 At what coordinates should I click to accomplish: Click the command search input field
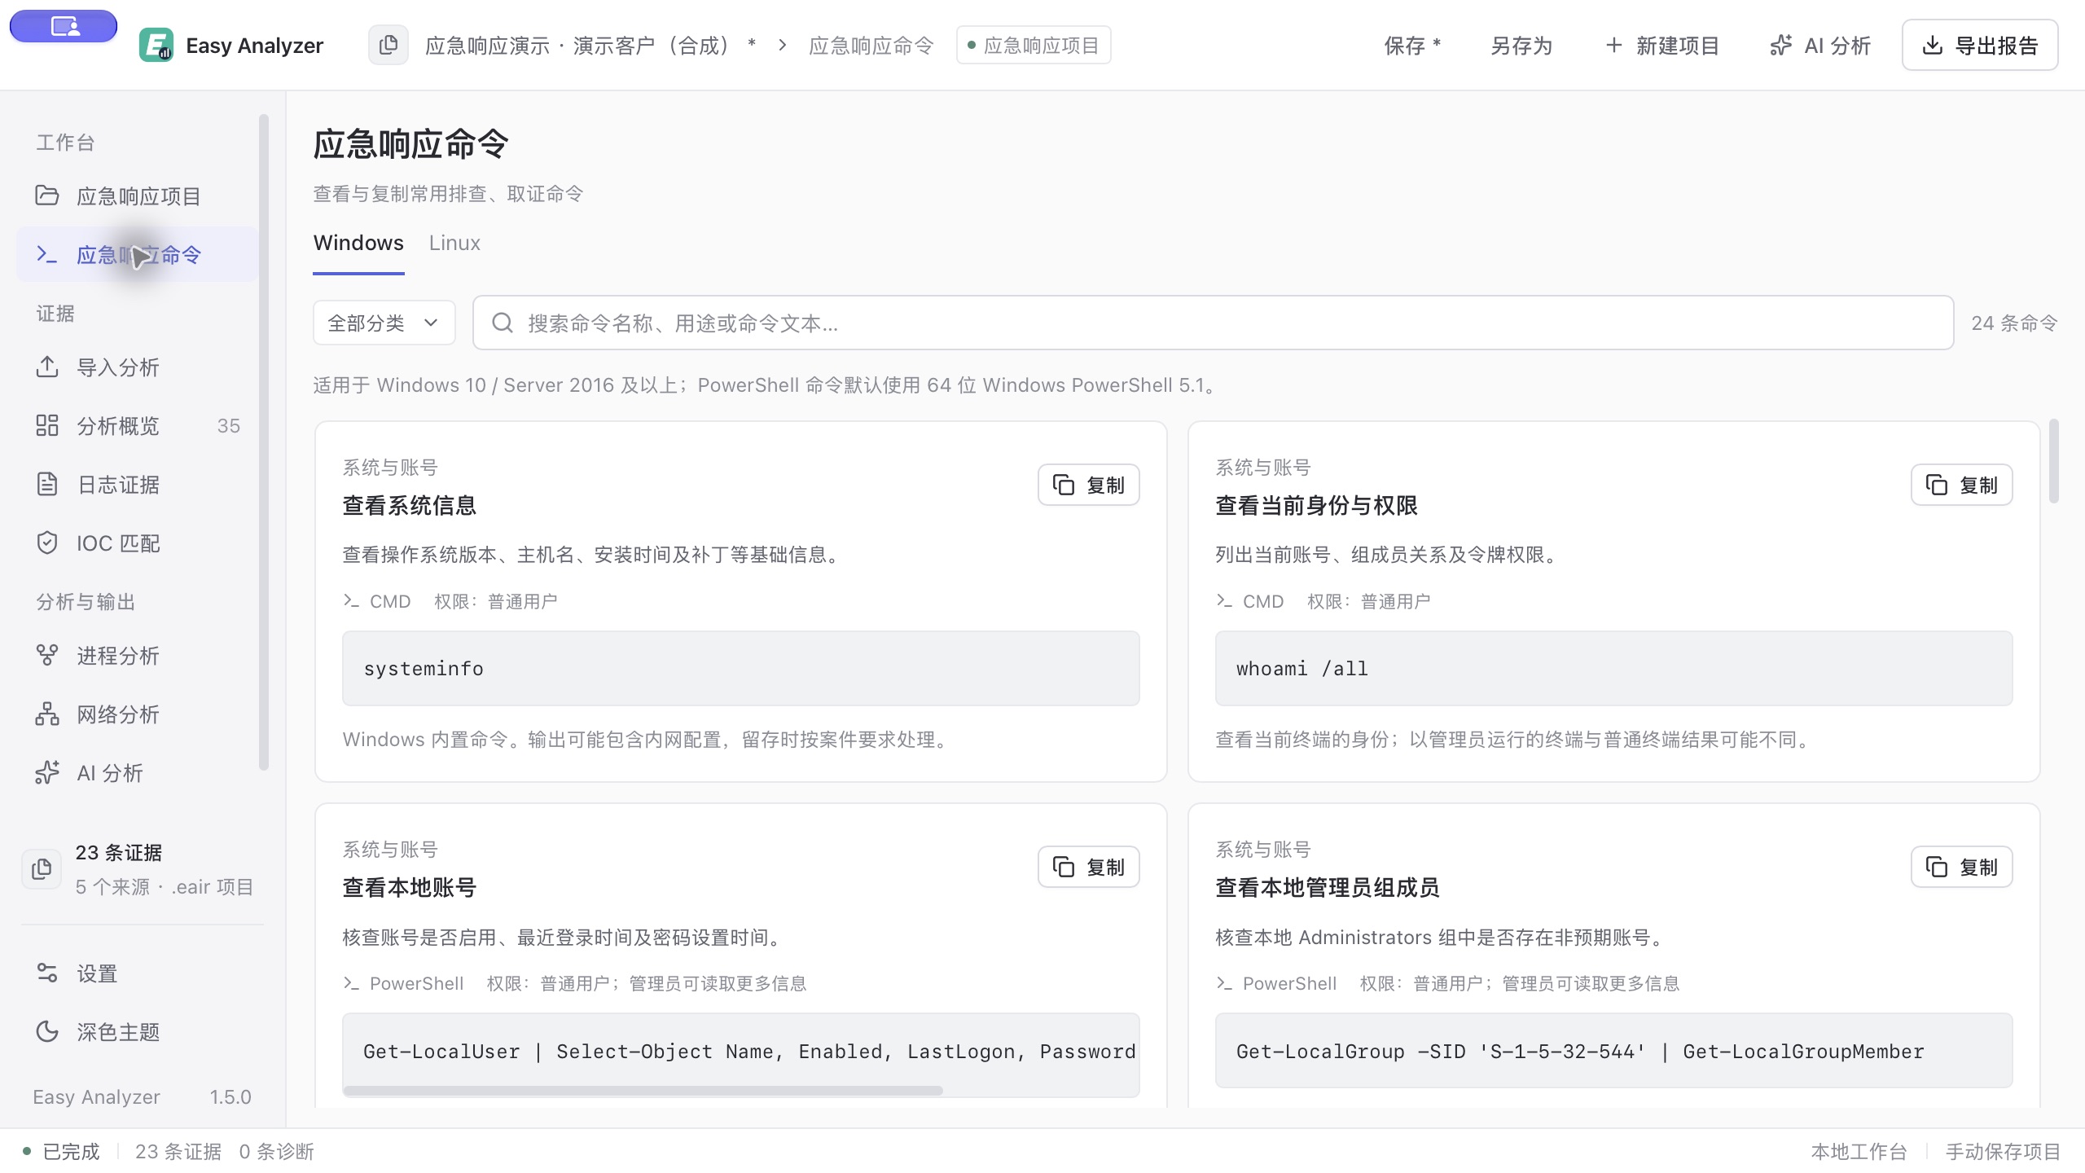coord(1213,323)
